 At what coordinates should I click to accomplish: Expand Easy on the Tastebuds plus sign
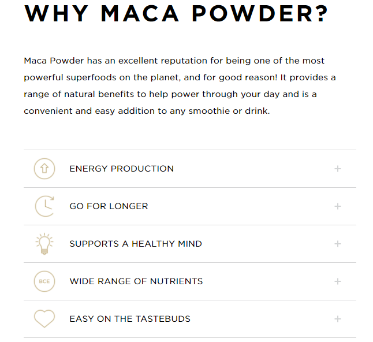point(338,319)
